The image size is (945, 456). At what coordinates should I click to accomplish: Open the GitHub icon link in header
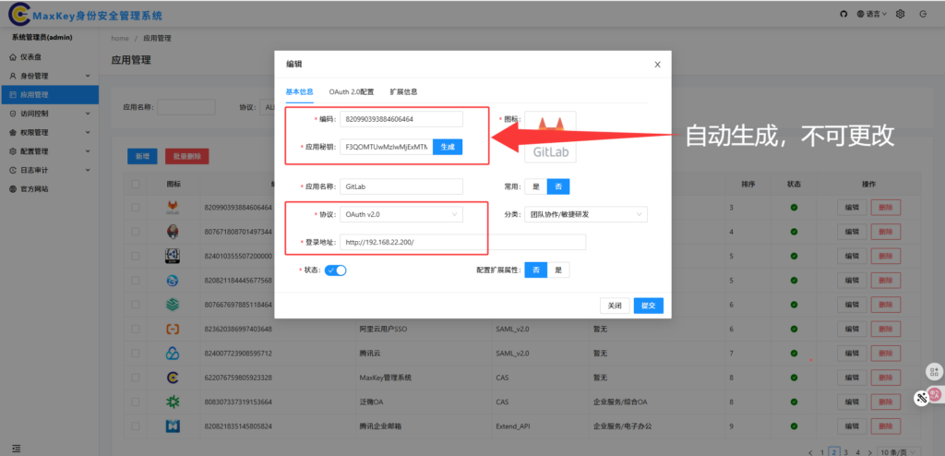843,14
